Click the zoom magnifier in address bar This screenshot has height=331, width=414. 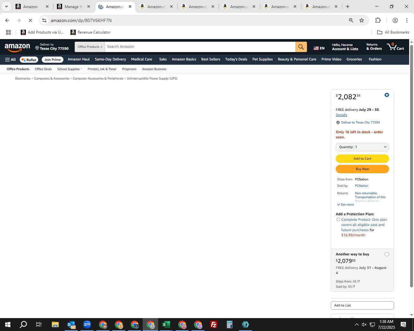[351, 20]
